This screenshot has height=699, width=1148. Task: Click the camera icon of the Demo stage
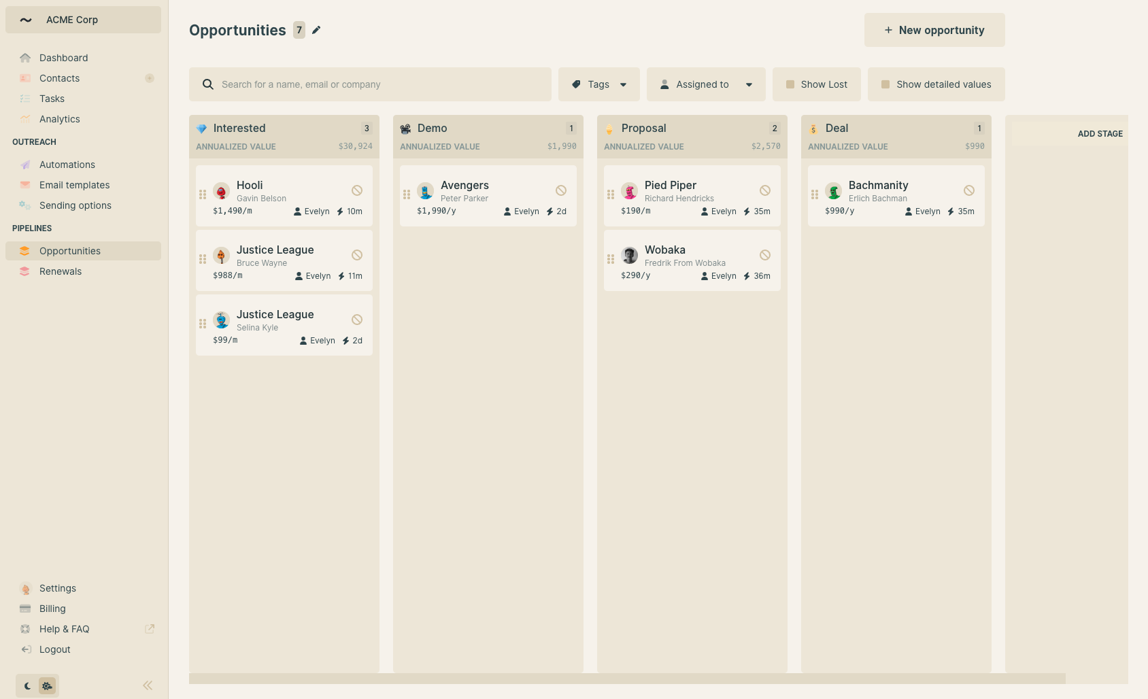coord(405,129)
